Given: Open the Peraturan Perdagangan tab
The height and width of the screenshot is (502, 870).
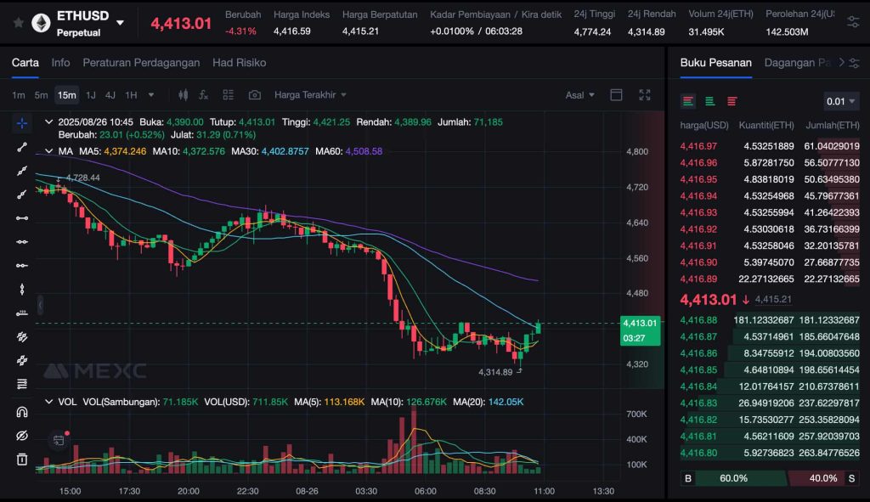Looking at the screenshot, I should [x=141, y=63].
